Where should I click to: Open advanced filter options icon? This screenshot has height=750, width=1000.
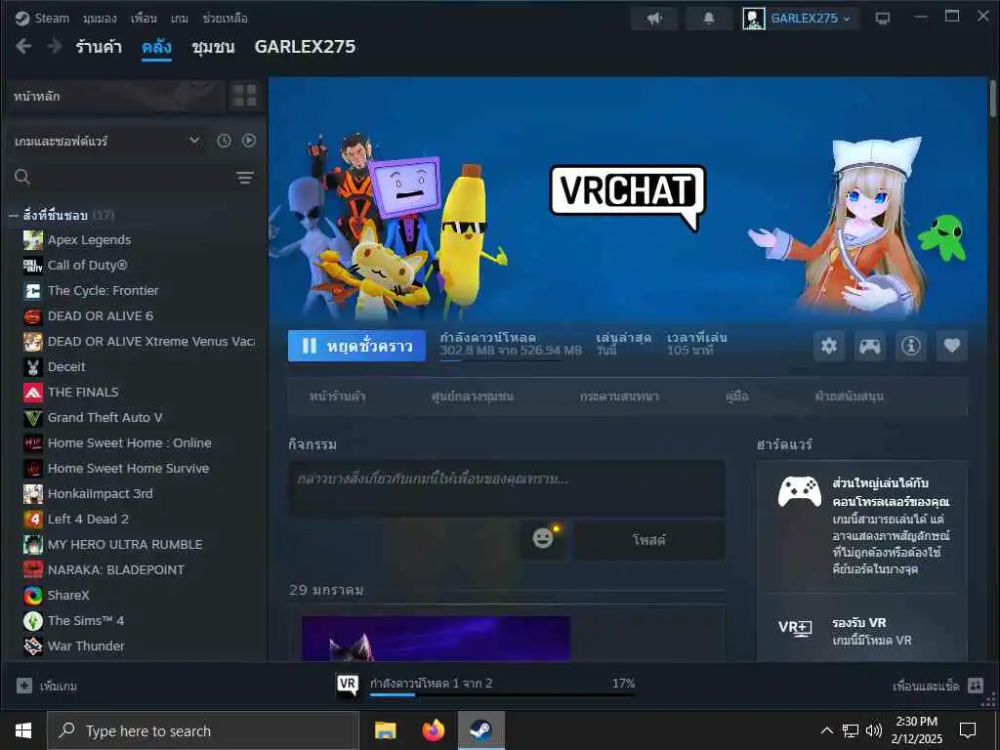[x=245, y=178]
